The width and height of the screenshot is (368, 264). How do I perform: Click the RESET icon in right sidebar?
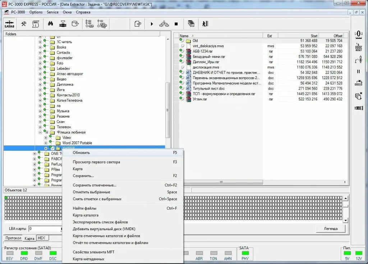pos(358,47)
